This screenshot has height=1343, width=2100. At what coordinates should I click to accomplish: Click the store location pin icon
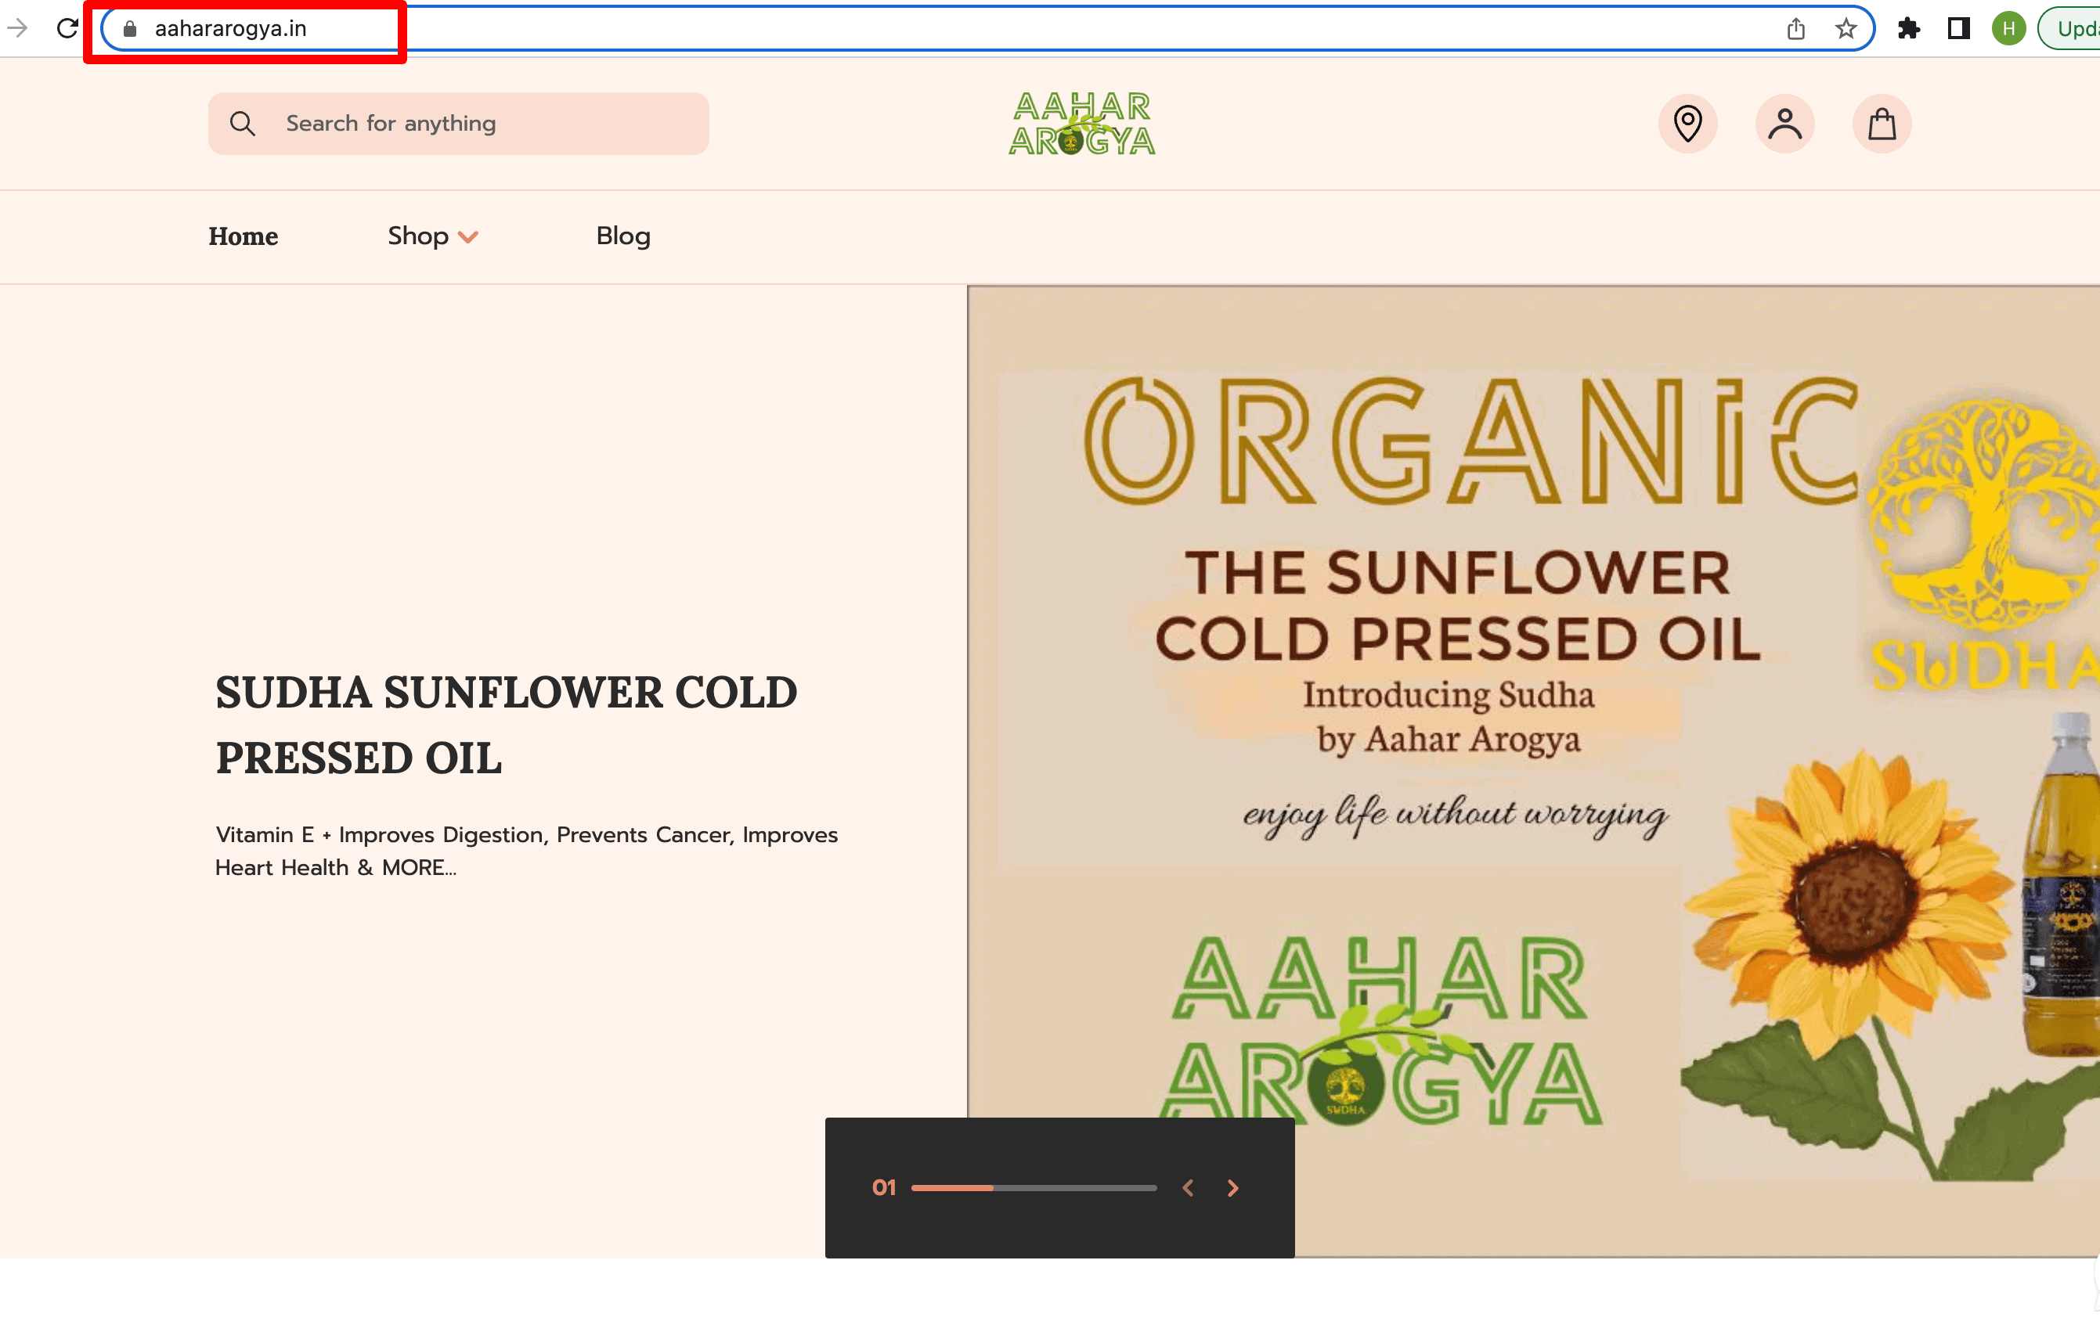1687,124
